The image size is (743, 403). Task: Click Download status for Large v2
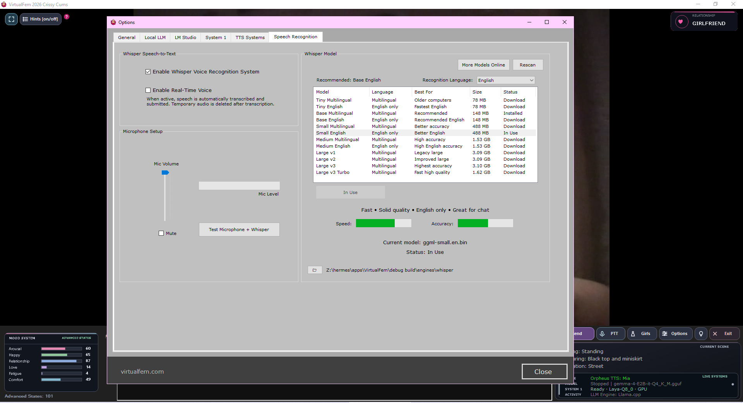coord(514,159)
